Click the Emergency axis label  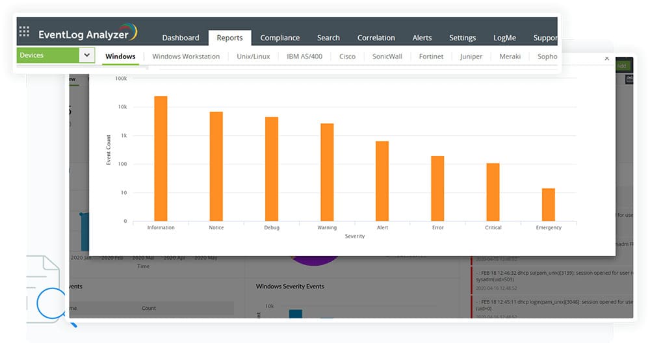(549, 227)
